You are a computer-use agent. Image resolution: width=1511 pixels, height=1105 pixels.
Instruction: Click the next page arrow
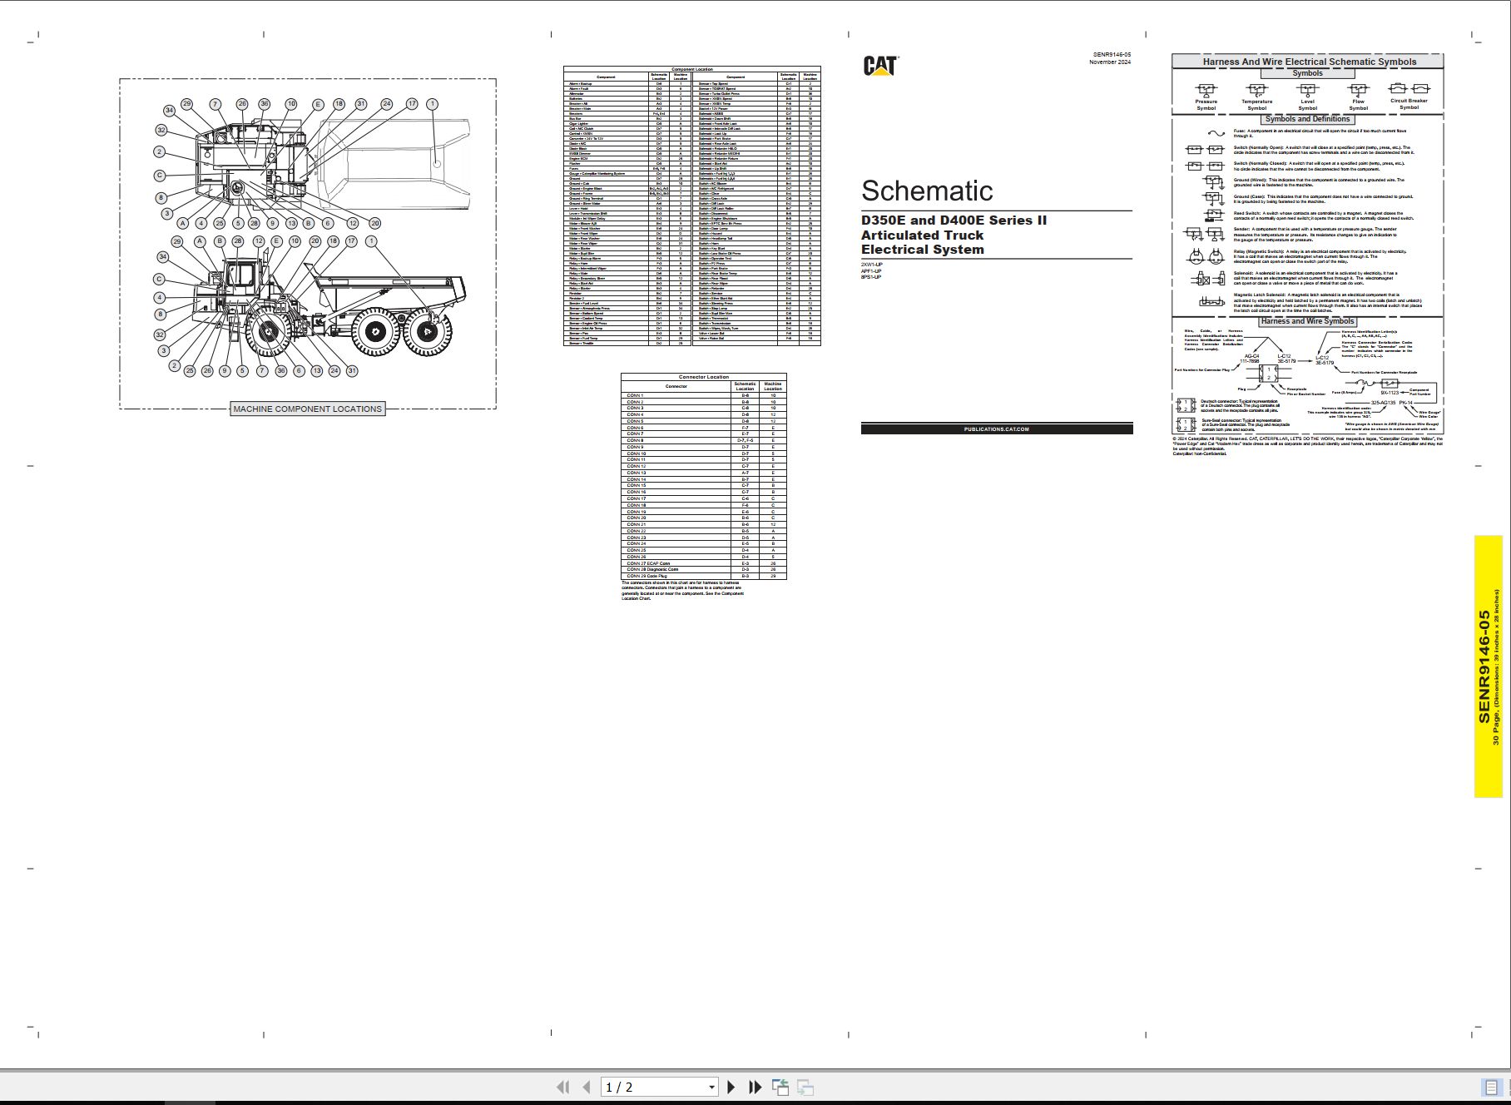731,1087
